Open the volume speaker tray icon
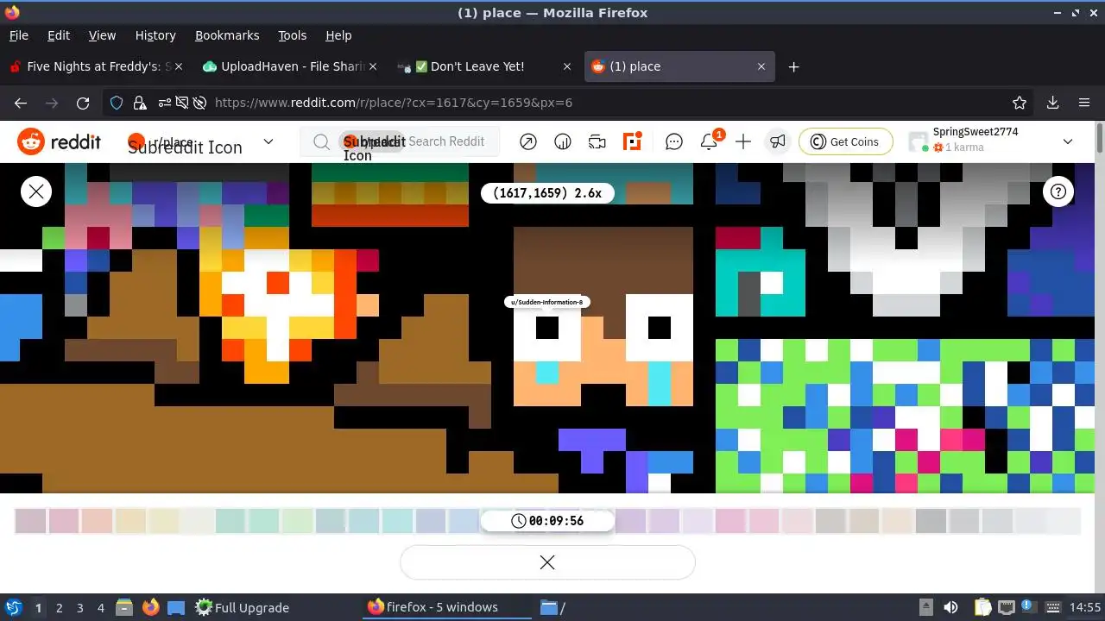 [950, 607]
